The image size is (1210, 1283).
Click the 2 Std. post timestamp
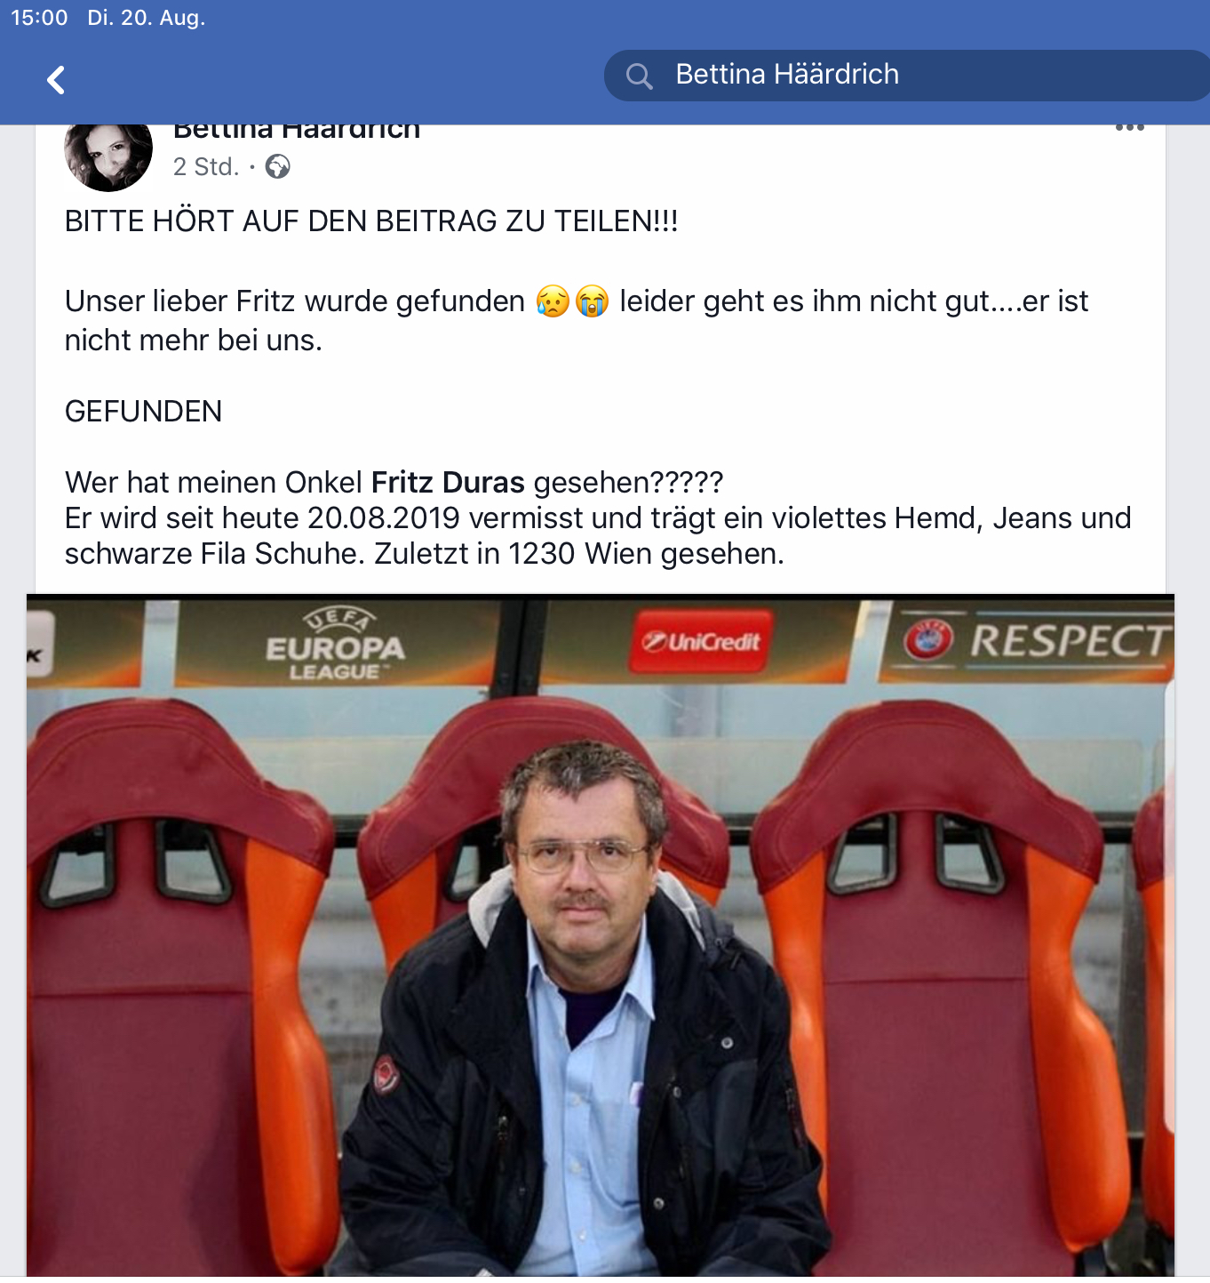coord(206,166)
